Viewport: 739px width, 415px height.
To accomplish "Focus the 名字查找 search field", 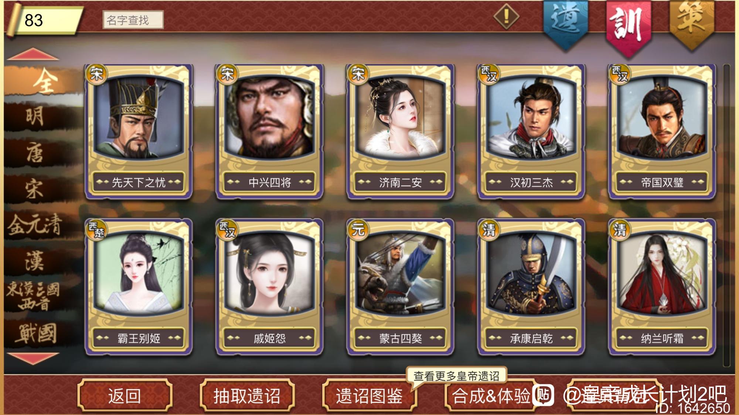I will 133,20.
